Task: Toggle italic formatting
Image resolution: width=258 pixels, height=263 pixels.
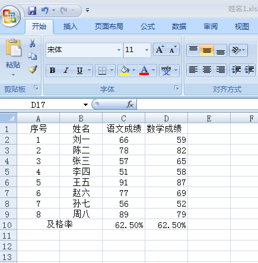Action: (x=66, y=70)
